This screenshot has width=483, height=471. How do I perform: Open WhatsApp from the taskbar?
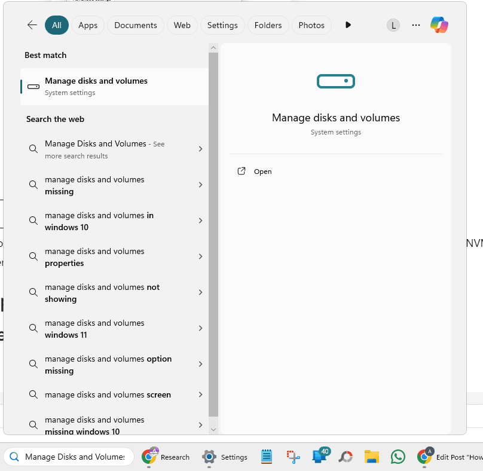(398, 457)
